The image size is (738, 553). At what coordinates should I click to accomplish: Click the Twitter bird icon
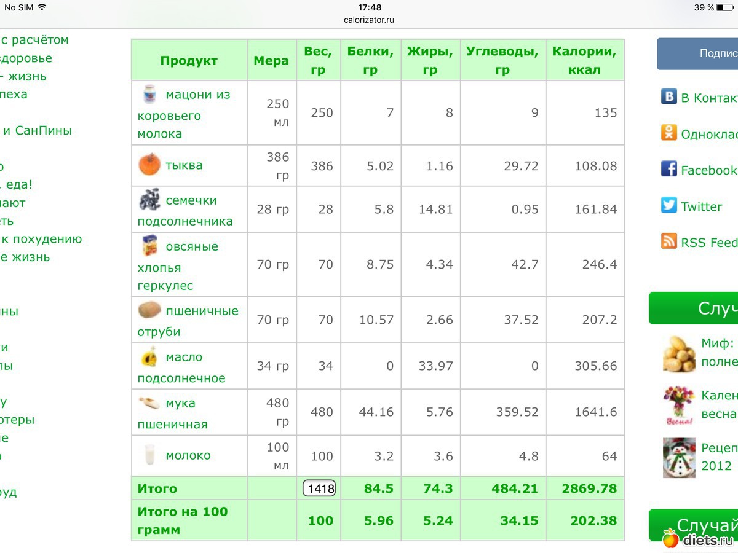(x=669, y=205)
